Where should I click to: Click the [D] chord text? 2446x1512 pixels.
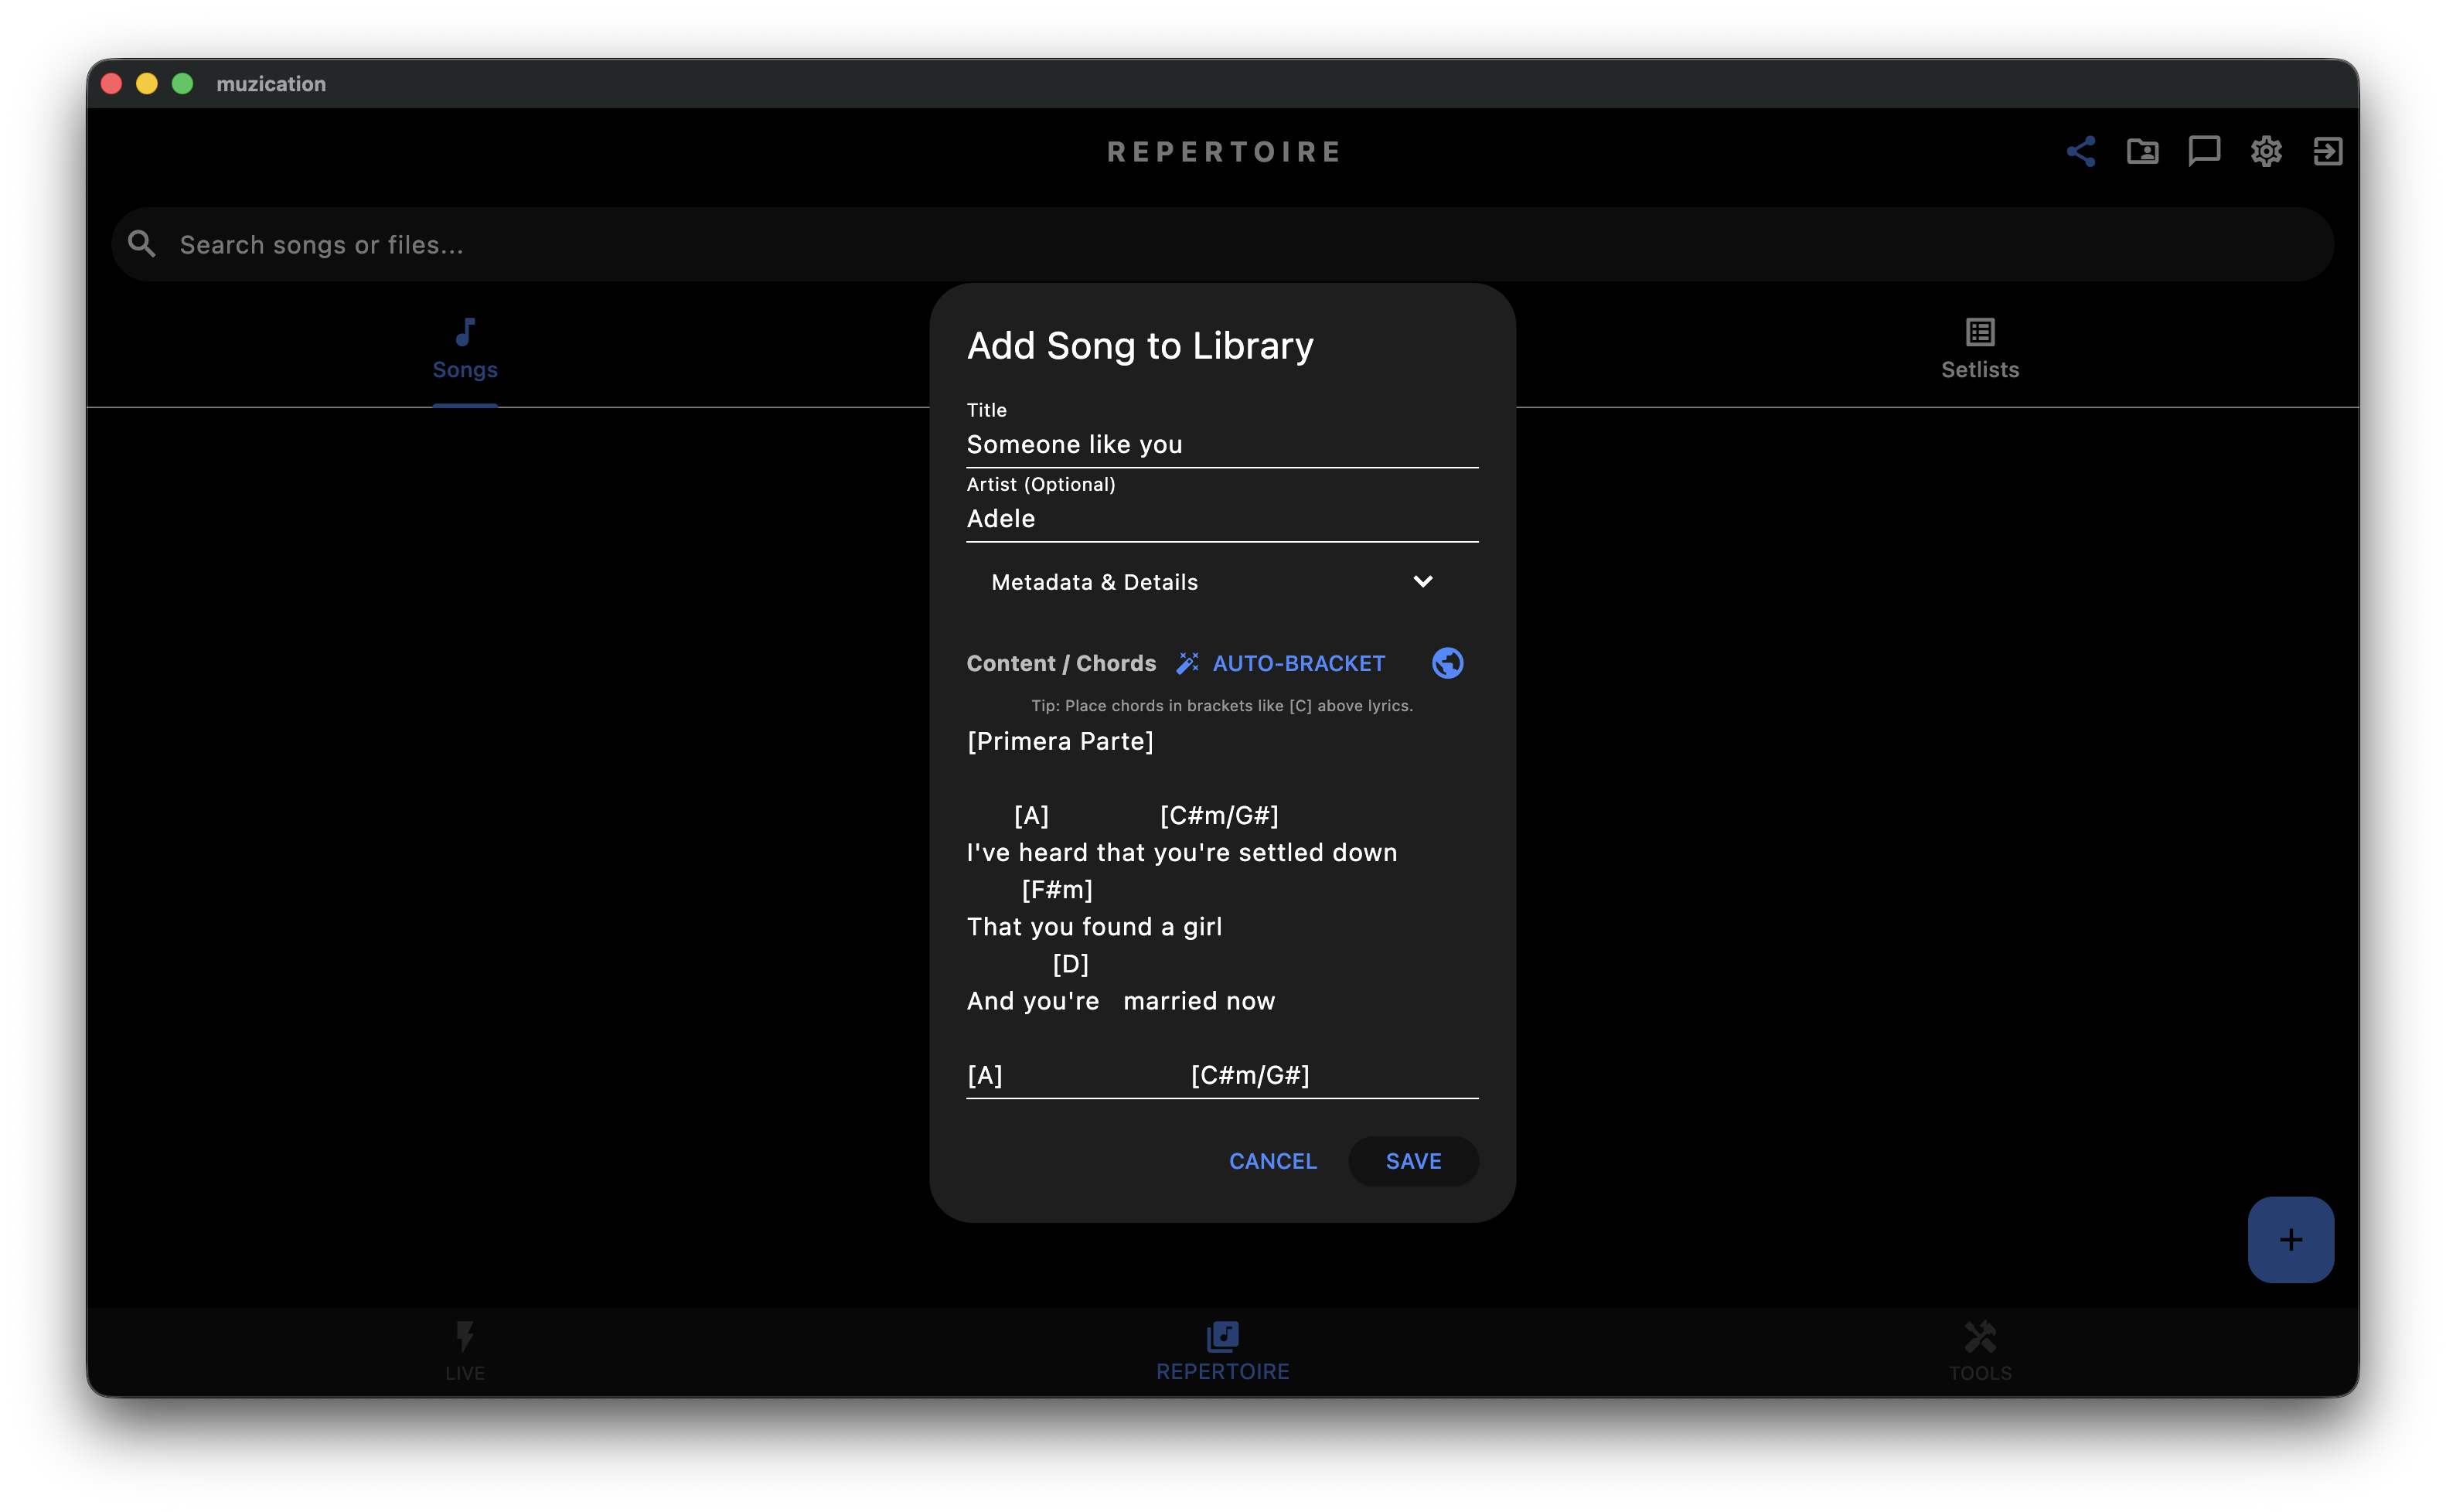(x=1070, y=964)
